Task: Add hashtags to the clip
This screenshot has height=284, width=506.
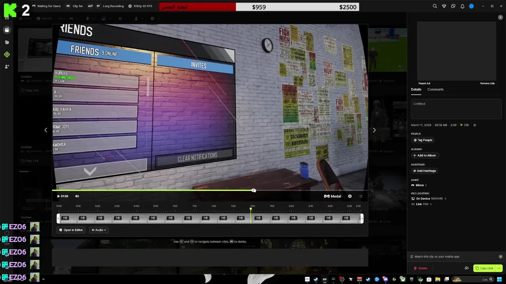Action: 424,171
